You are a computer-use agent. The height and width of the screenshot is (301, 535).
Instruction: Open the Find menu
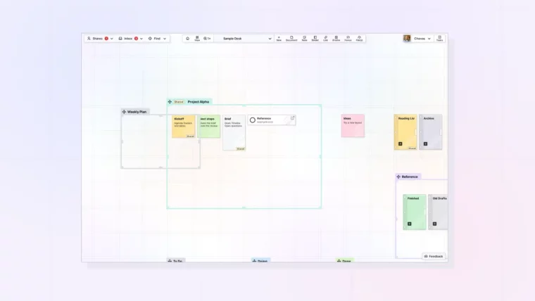157,39
